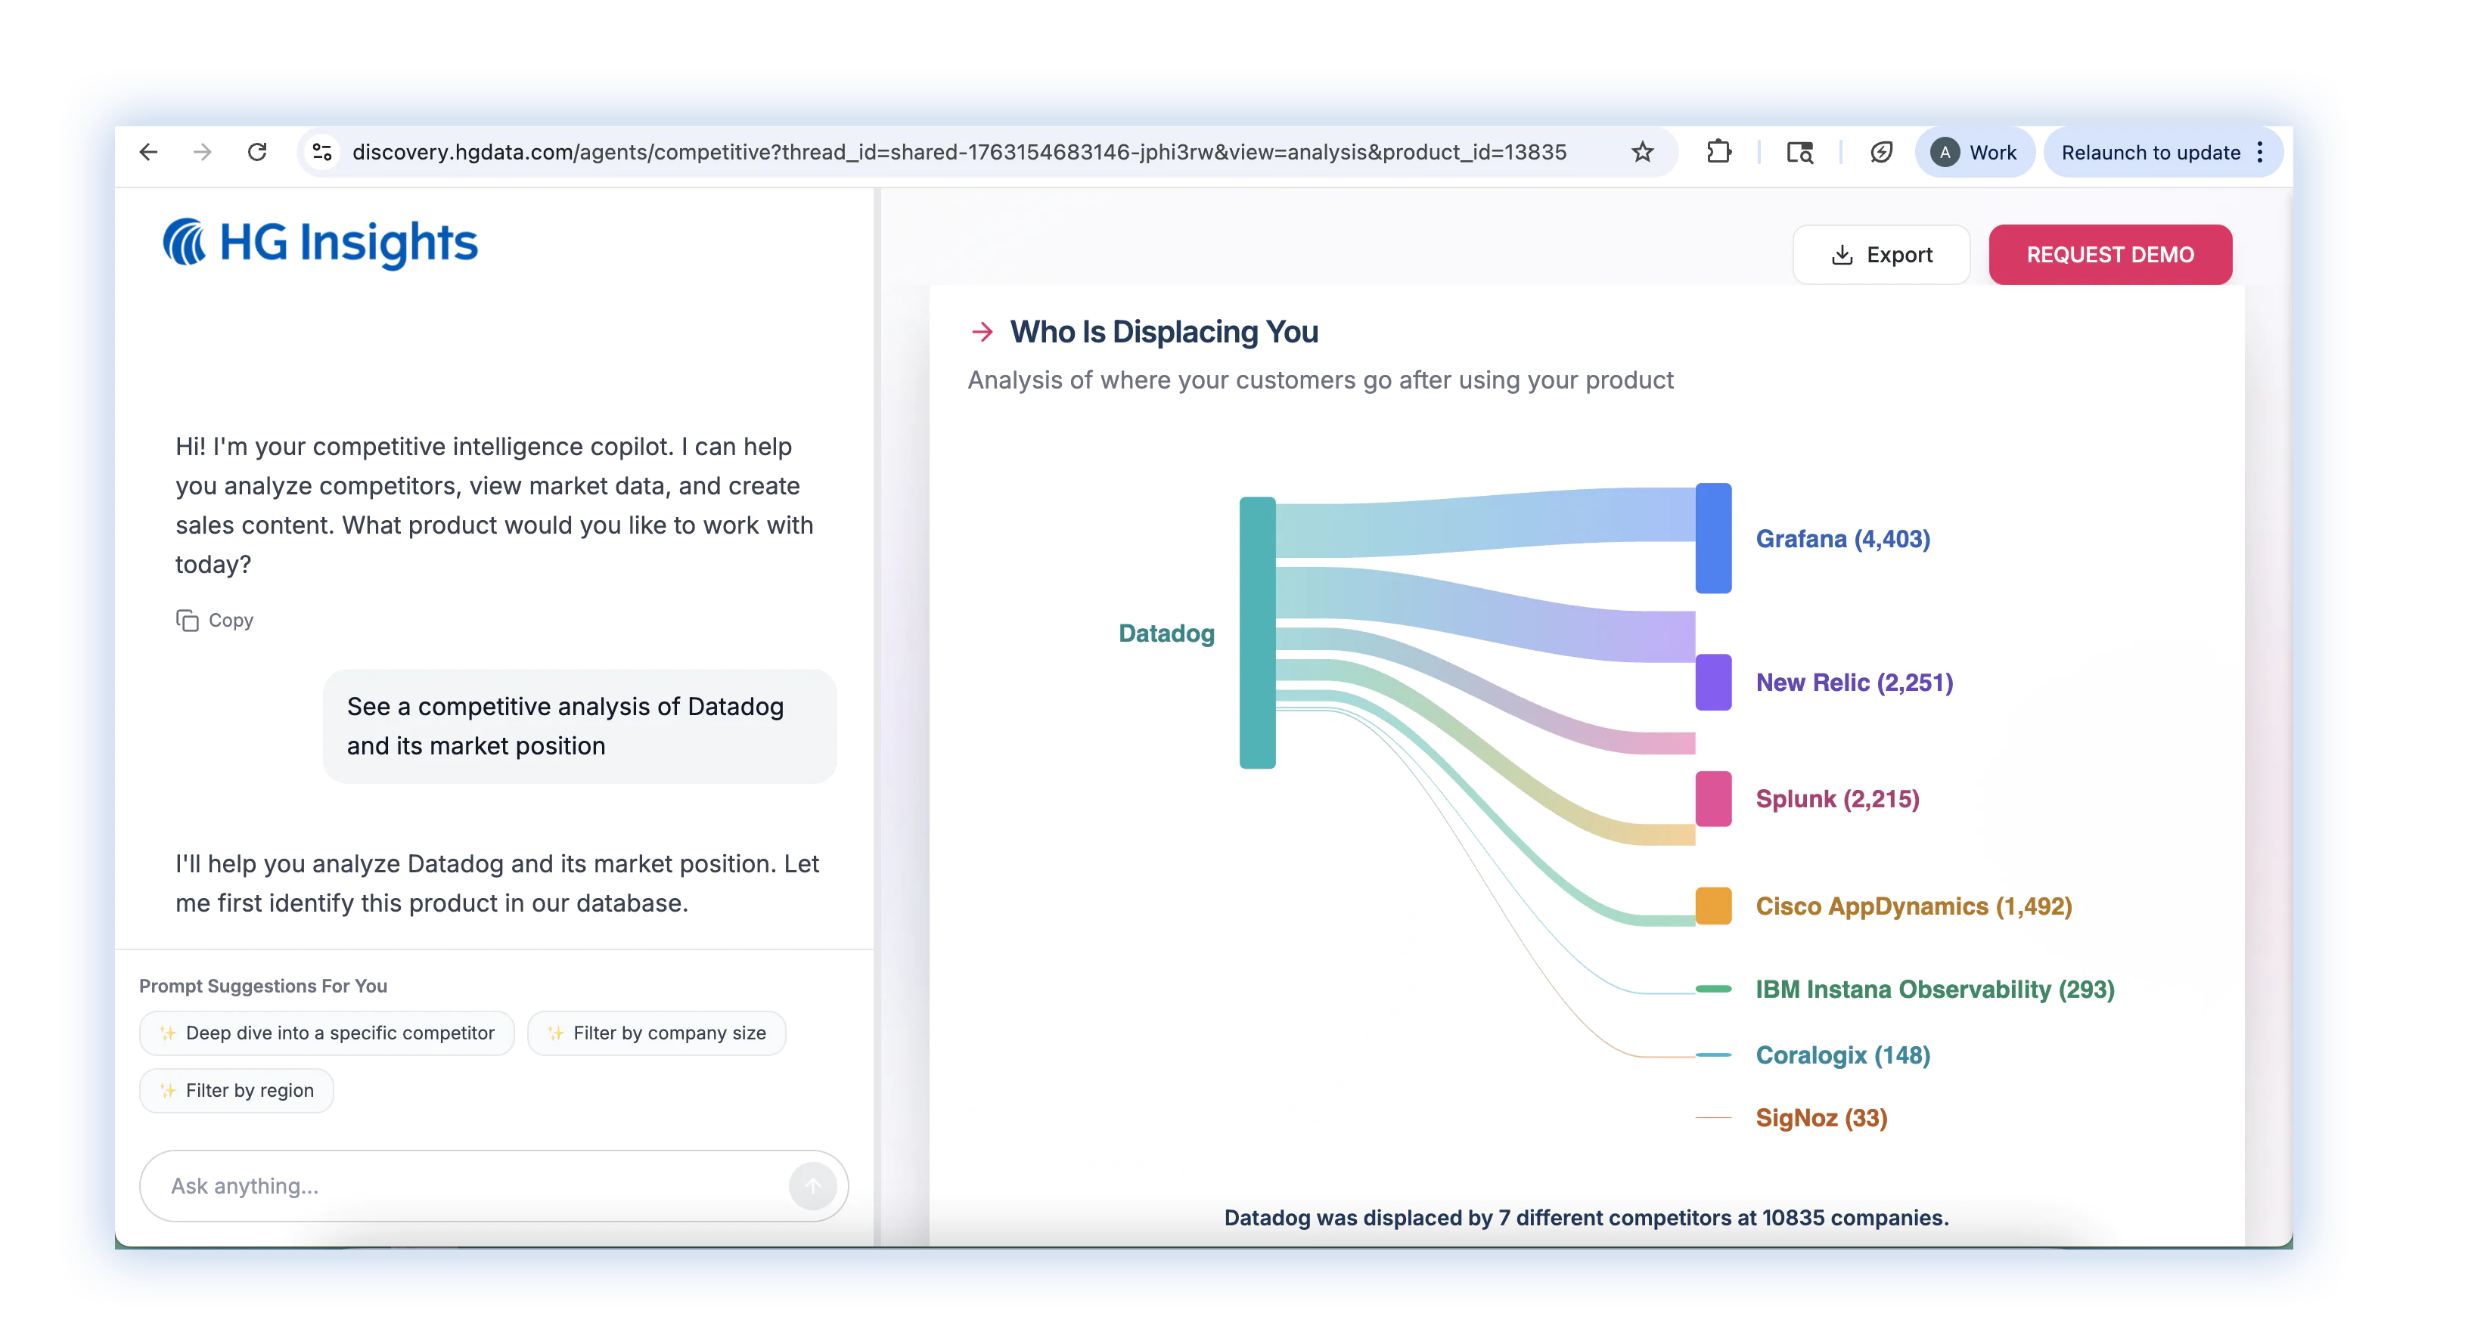Click the purple New Relic node block
This screenshot has height=1341, width=2468.
(x=1713, y=682)
